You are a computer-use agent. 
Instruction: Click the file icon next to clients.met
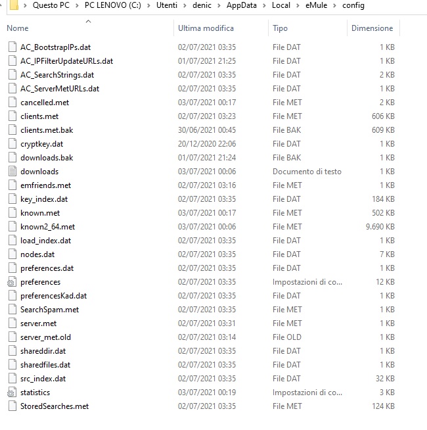tap(12, 116)
